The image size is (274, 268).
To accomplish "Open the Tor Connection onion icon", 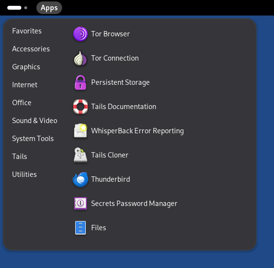I will [x=81, y=58].
